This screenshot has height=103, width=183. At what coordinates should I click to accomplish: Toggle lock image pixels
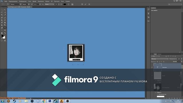[x=160, y=62]
